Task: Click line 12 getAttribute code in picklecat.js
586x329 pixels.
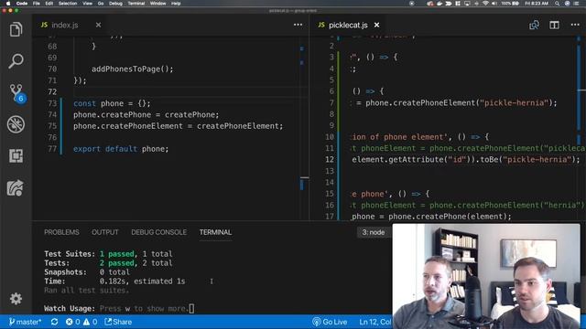Action: point(465,160)
